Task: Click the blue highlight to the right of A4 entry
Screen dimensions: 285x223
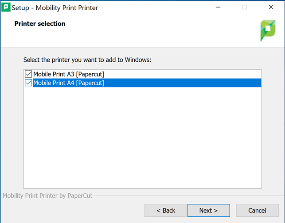Action: coord(183,83)
